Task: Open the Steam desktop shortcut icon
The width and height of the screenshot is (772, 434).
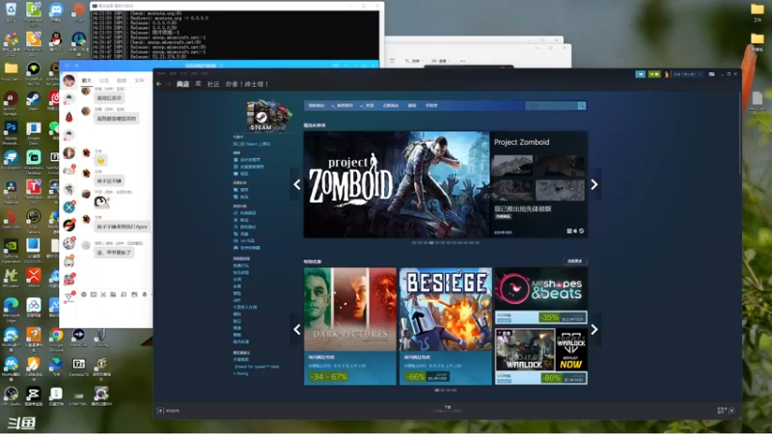Action: tap(34, 102)
